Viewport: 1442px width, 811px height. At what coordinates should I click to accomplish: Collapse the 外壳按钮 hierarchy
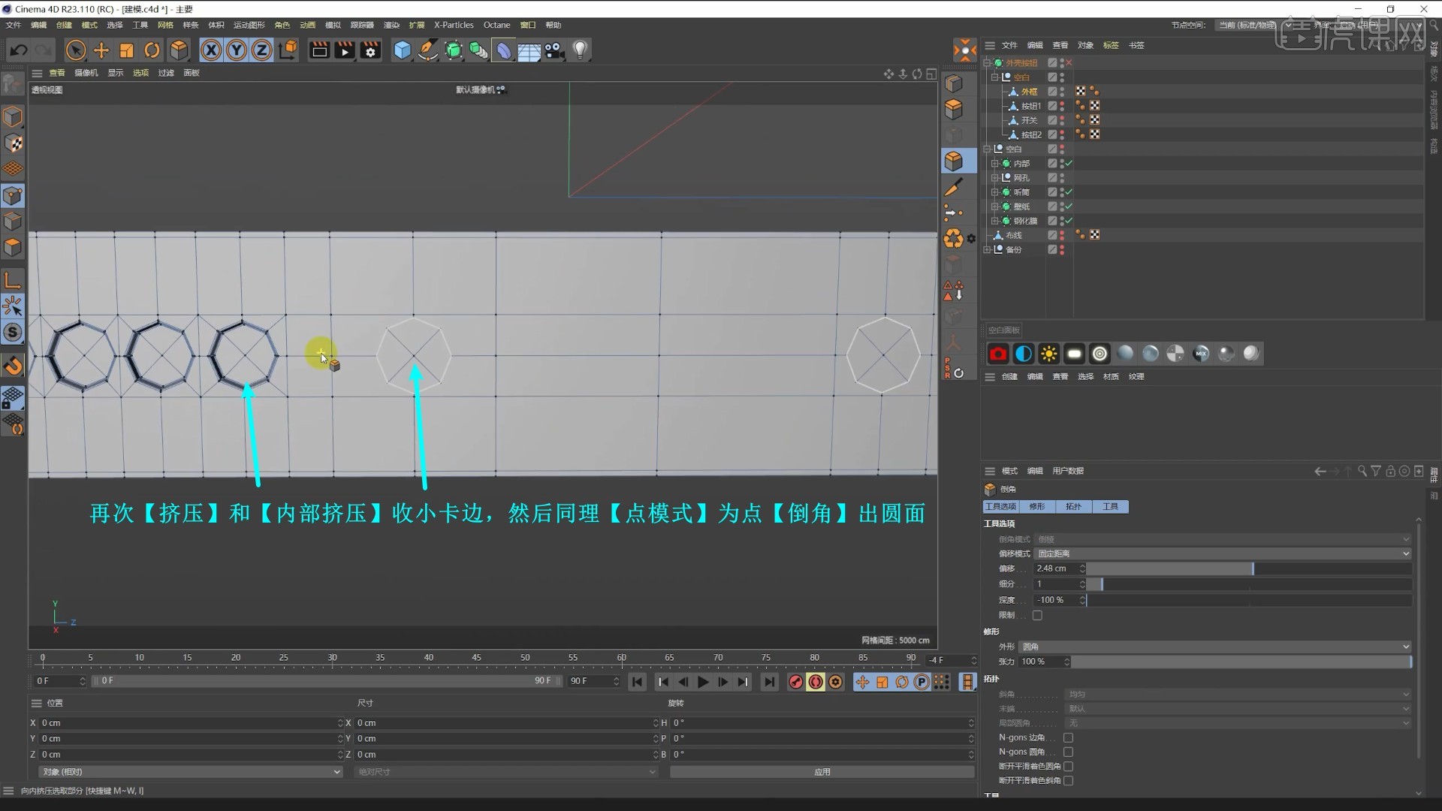click(x=987, y=62)
